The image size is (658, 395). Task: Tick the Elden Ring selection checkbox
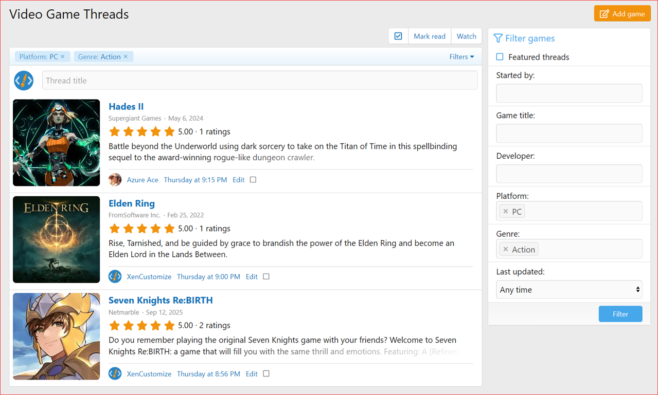coord(266,276)
